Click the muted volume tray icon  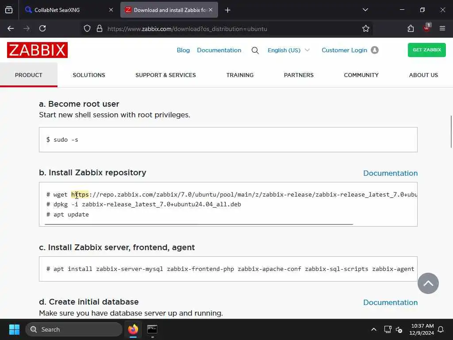399,329
